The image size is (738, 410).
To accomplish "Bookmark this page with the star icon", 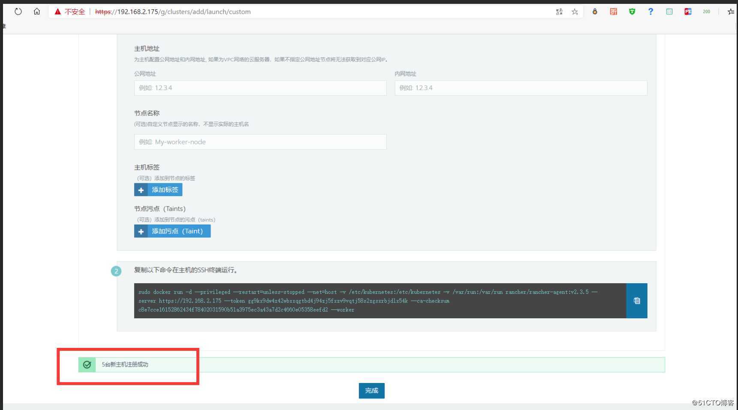I will click(x=575, y=12).
